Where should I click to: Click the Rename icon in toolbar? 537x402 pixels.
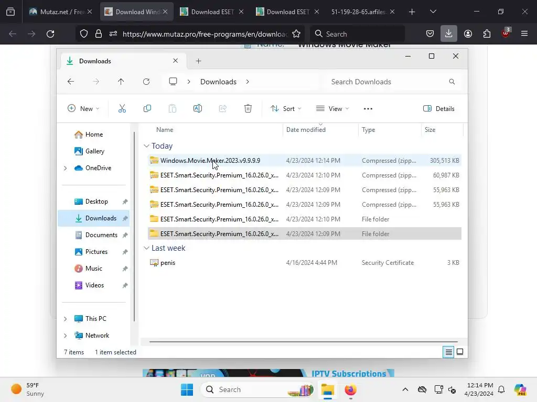pyautogui.click(x=198, y=109)
